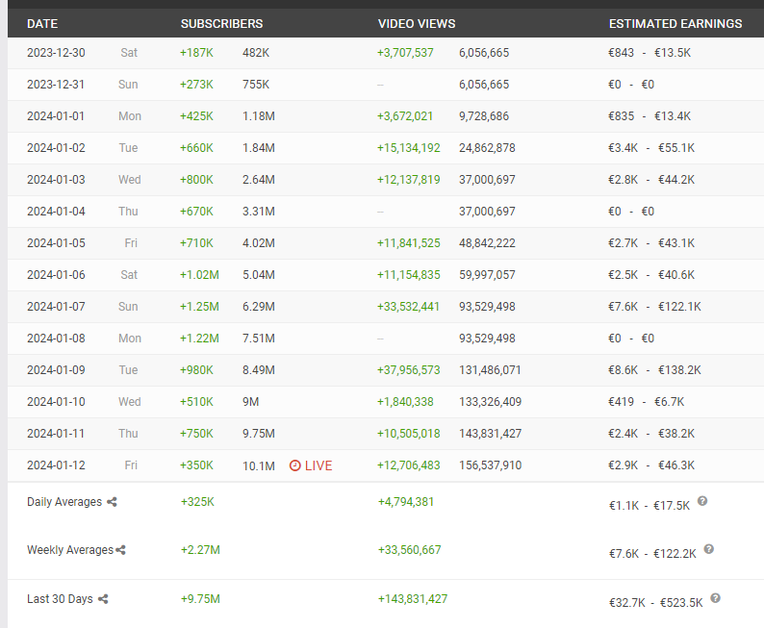Click the 131,486,071 total views value
The width and height of the screenshot is (764, 628).
click(490, 369)
